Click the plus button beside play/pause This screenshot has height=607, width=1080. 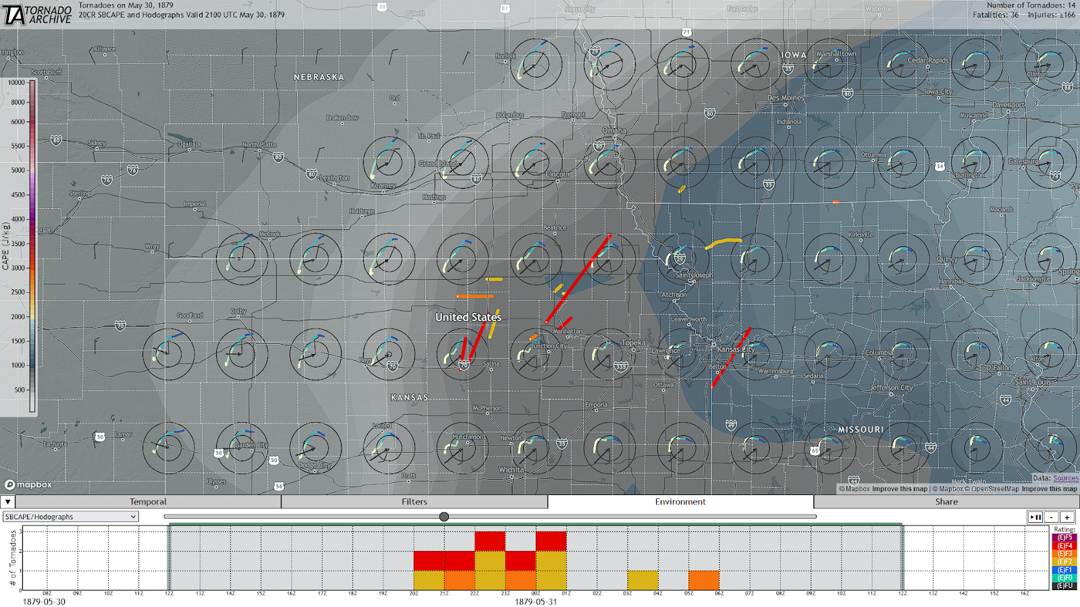tap(1067, 517)
